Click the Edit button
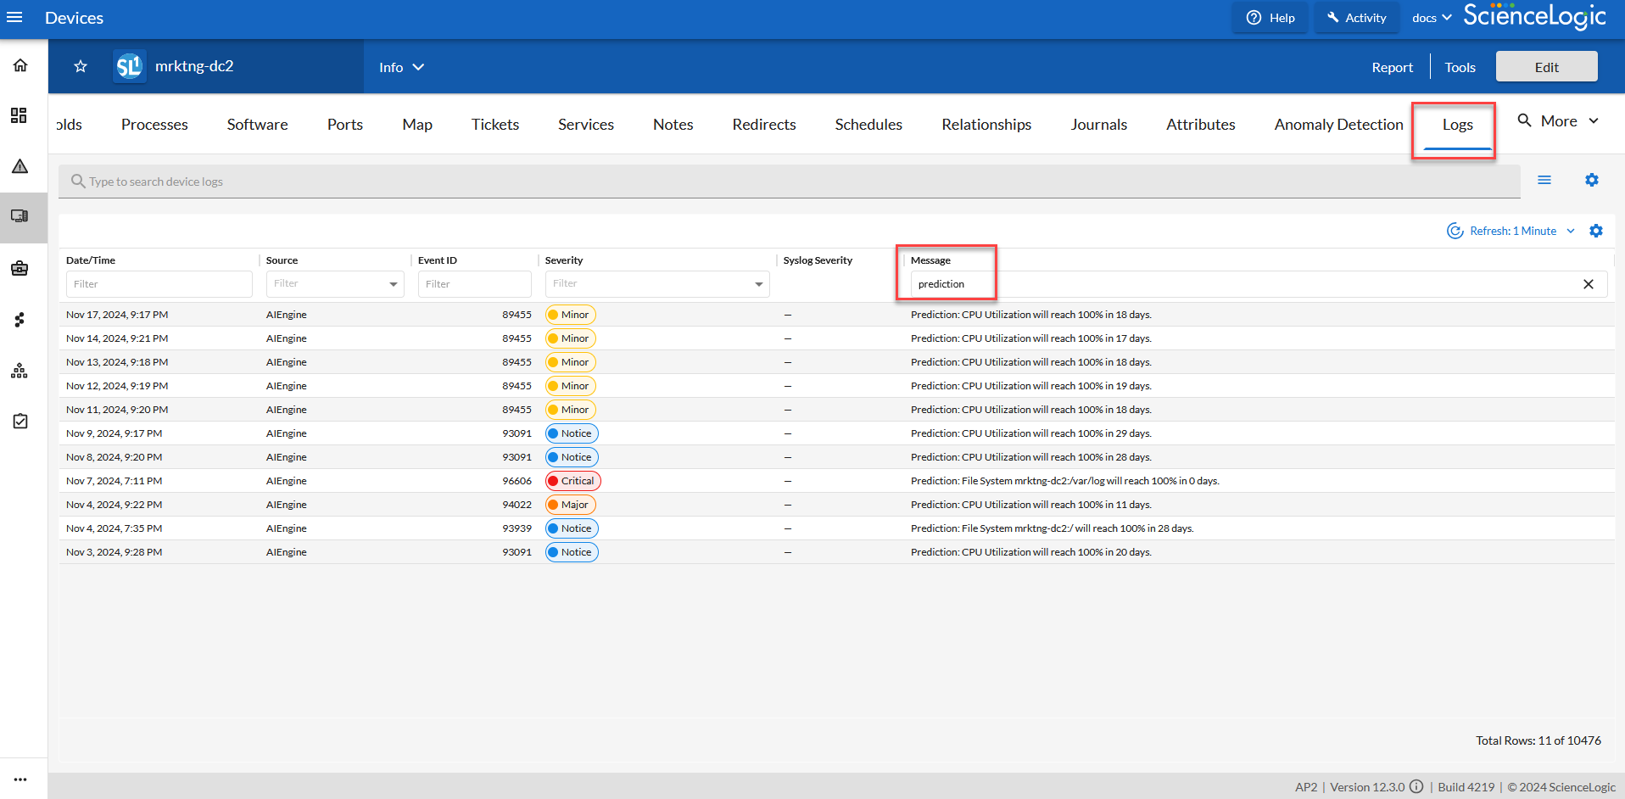 click(1546, 67)
